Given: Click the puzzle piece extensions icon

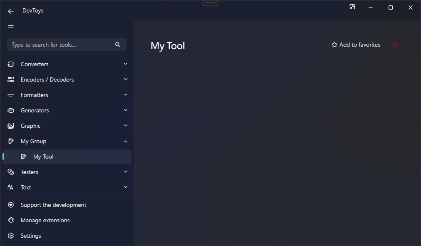Looking at the screenshot, I should click(x=11, y=220).
